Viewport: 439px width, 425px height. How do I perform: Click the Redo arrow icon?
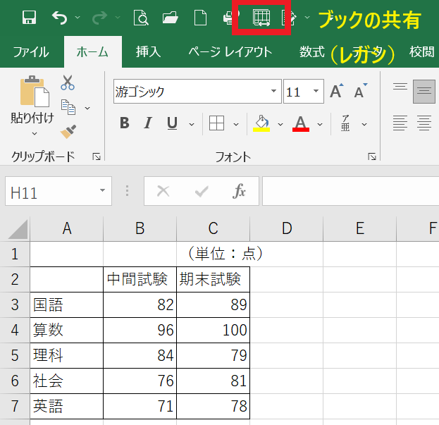point(99,18)
